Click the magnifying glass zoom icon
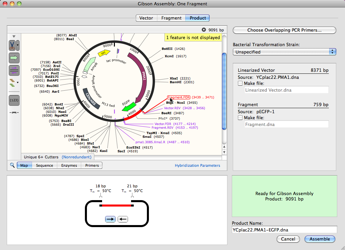The width and height of the screenshot is (345, 250). pyautogui.click(x=12, y=165)
